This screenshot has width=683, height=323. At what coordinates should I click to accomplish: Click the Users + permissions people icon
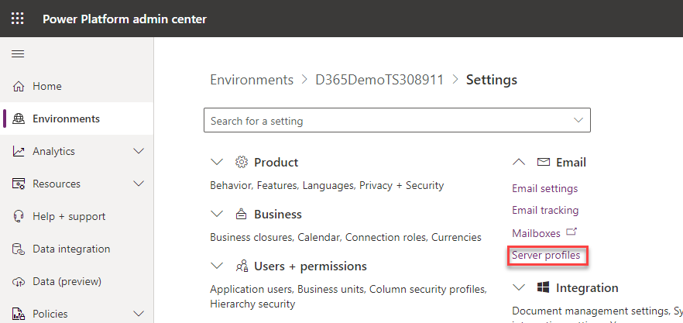point(242,266)
